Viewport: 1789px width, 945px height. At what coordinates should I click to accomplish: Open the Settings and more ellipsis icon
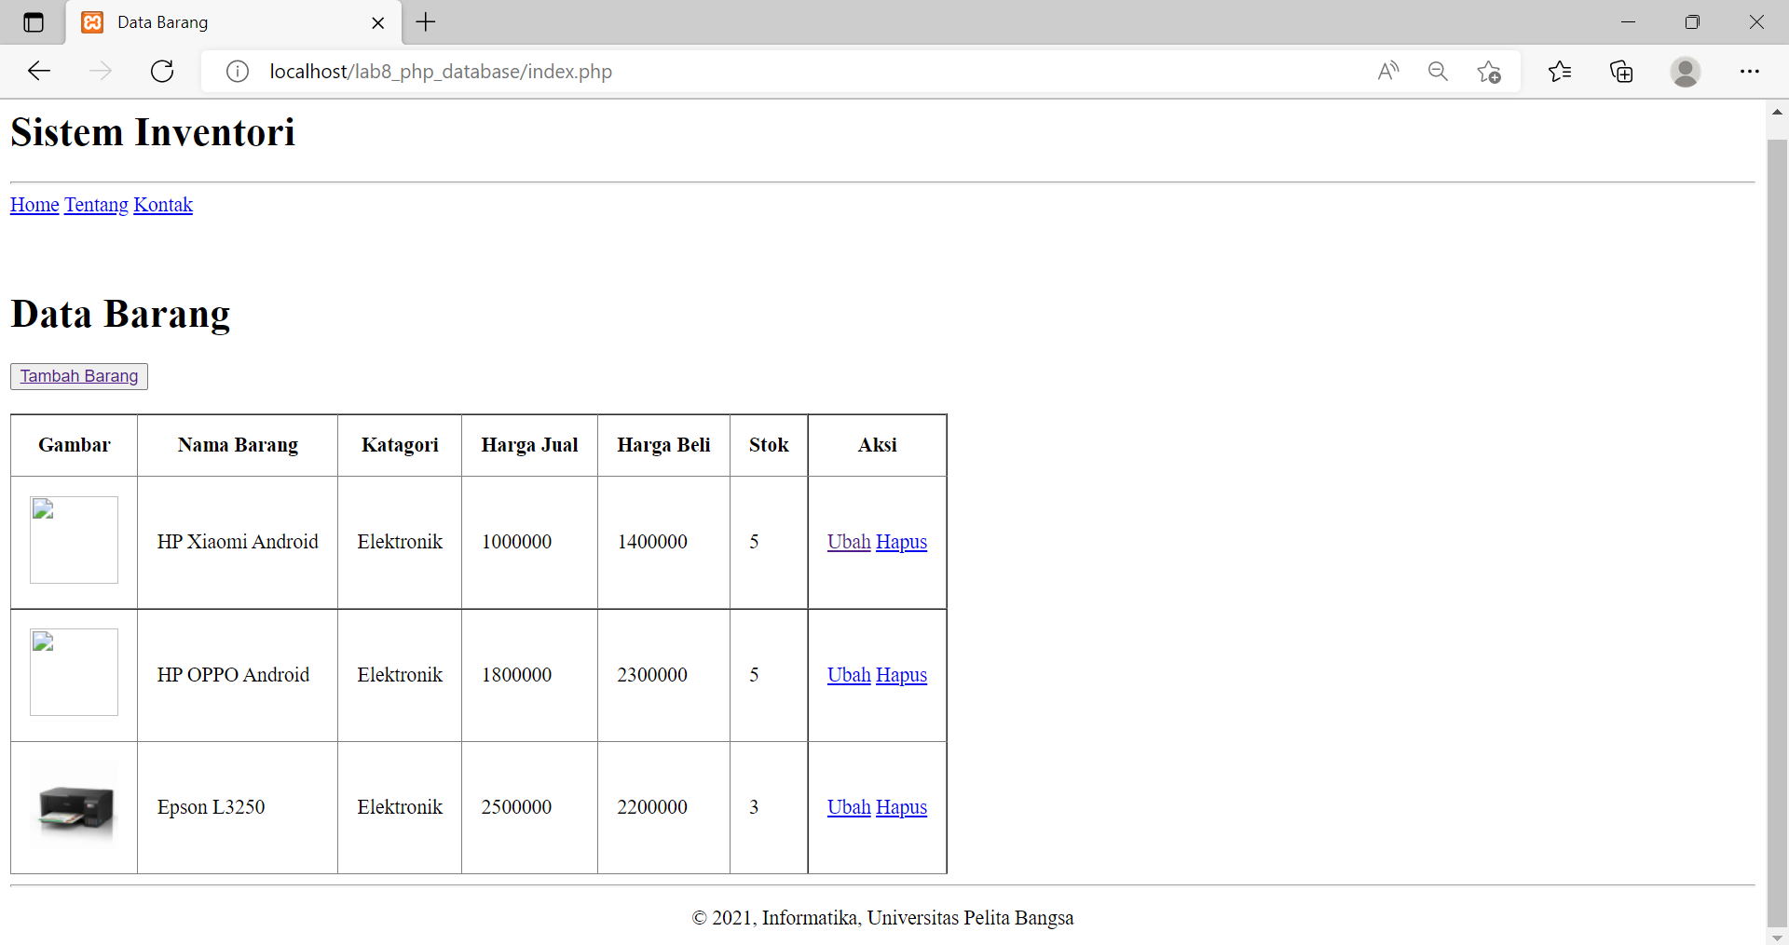(1751, 71)
